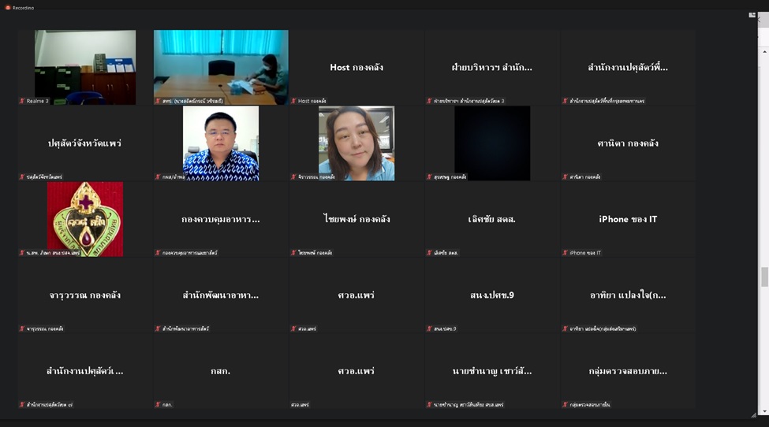Click muted mic icon on iPhone ของ IT tile
769x427 pixels.
(x=565, y=253)
